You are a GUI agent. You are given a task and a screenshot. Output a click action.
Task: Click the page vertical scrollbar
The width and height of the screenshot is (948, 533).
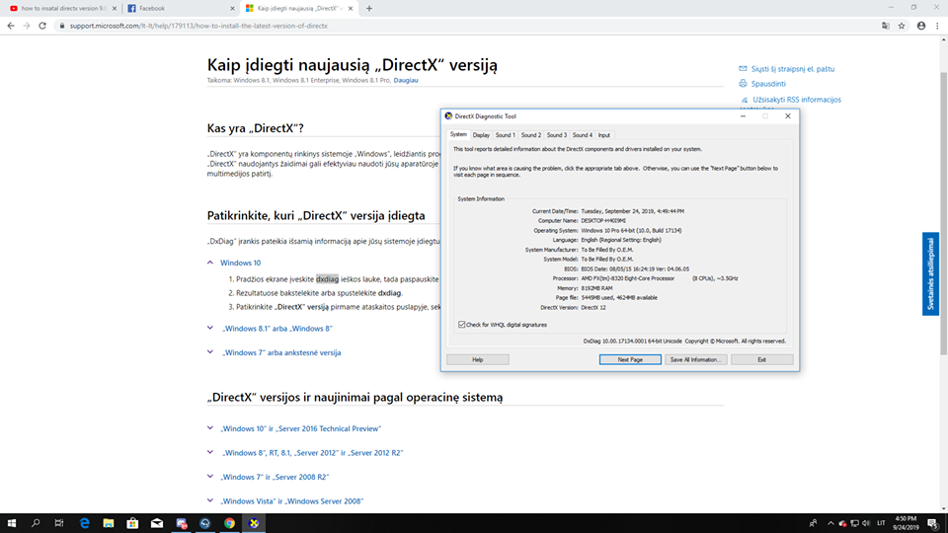pyautogui.click(x=944, y=213)
